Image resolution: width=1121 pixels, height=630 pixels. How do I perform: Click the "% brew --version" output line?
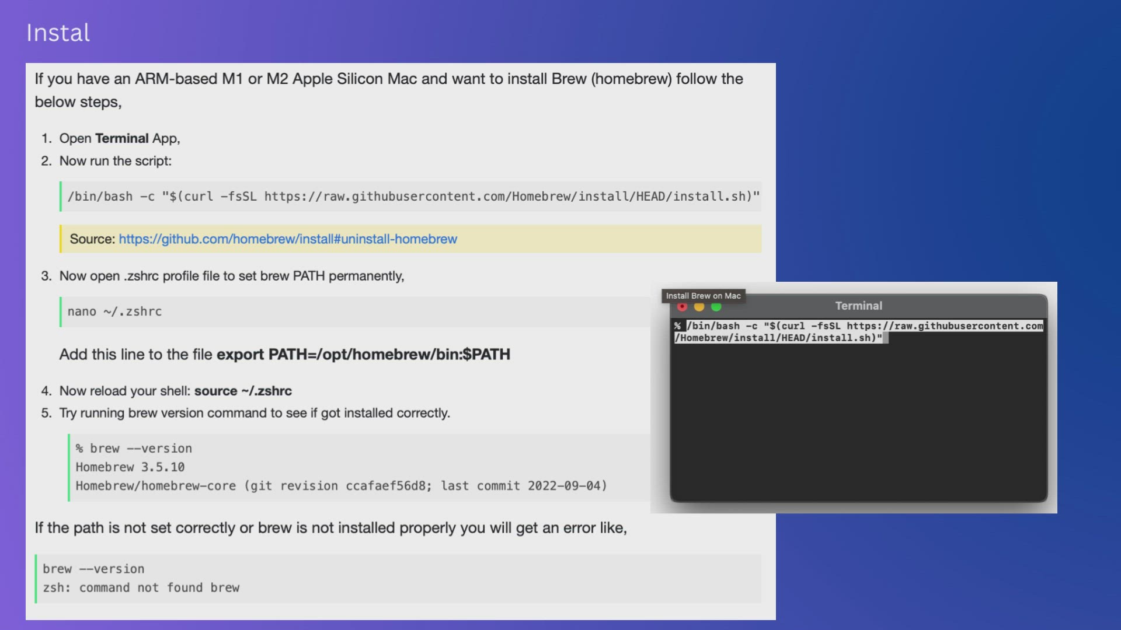(x=134, y=449)
